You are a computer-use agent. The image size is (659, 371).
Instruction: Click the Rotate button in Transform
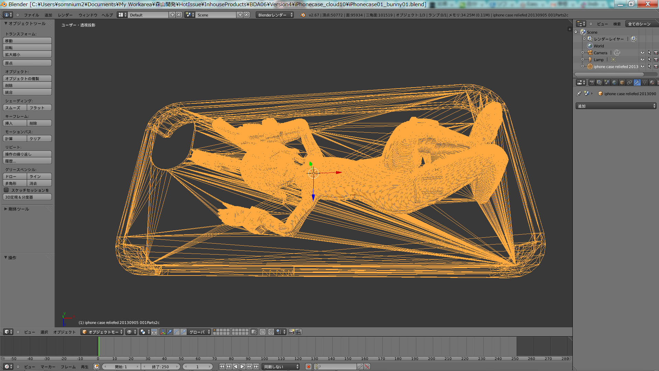point(27,47)
